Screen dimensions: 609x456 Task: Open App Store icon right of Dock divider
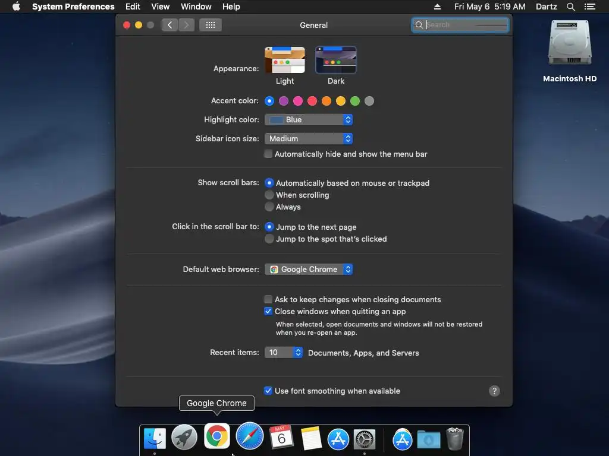[402, 439]
